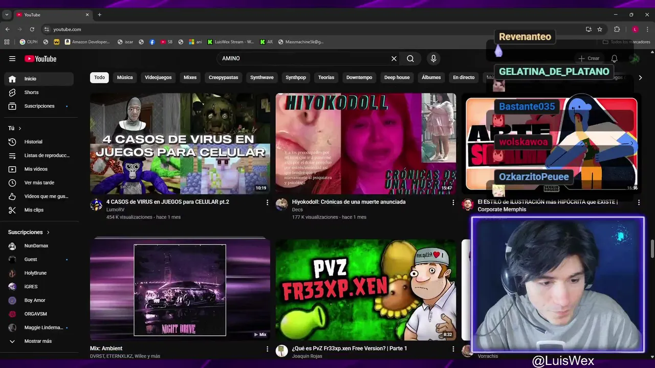Expand the Suscripciones section heading
The width and height of the screenshot is (655, 368).
pos(29,232)
